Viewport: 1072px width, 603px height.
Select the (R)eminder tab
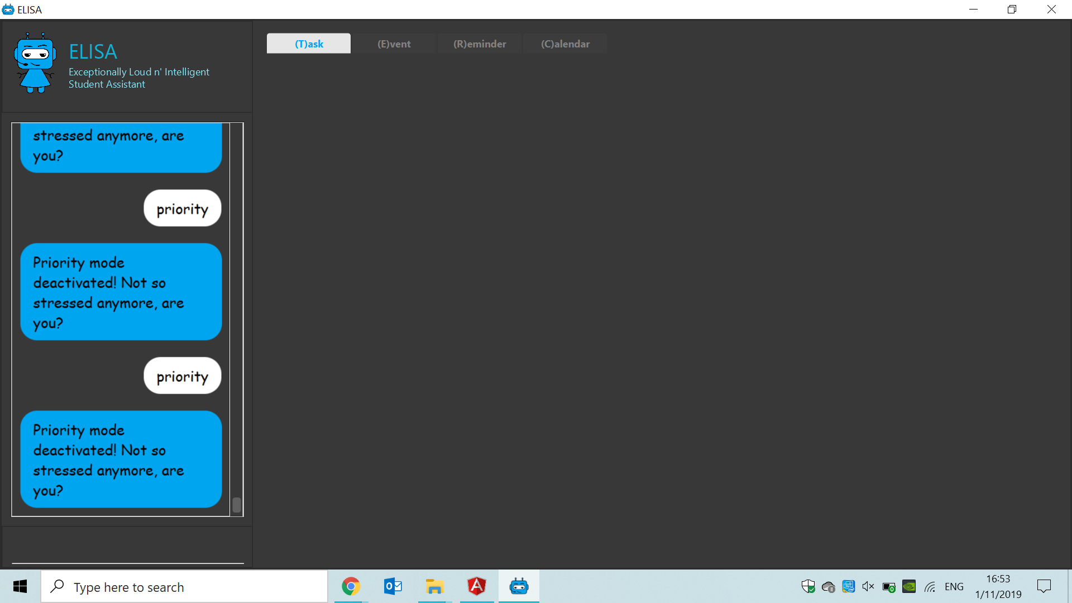click(480, 44)
